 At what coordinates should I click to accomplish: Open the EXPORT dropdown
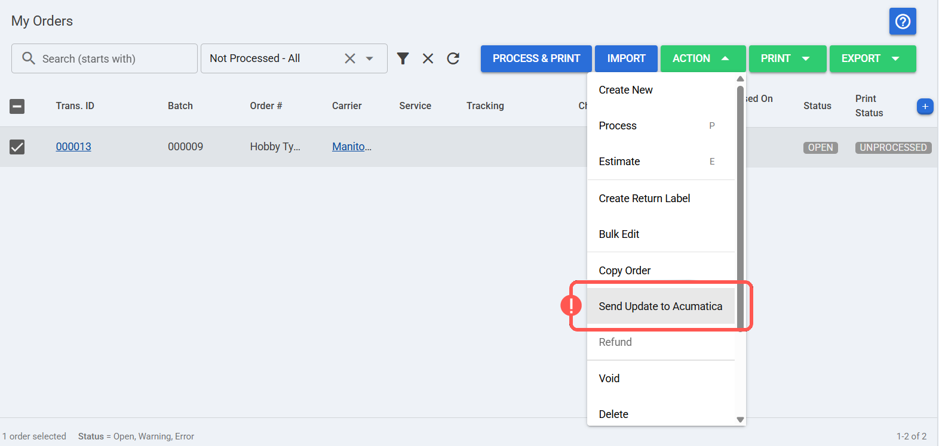point(872,58)
